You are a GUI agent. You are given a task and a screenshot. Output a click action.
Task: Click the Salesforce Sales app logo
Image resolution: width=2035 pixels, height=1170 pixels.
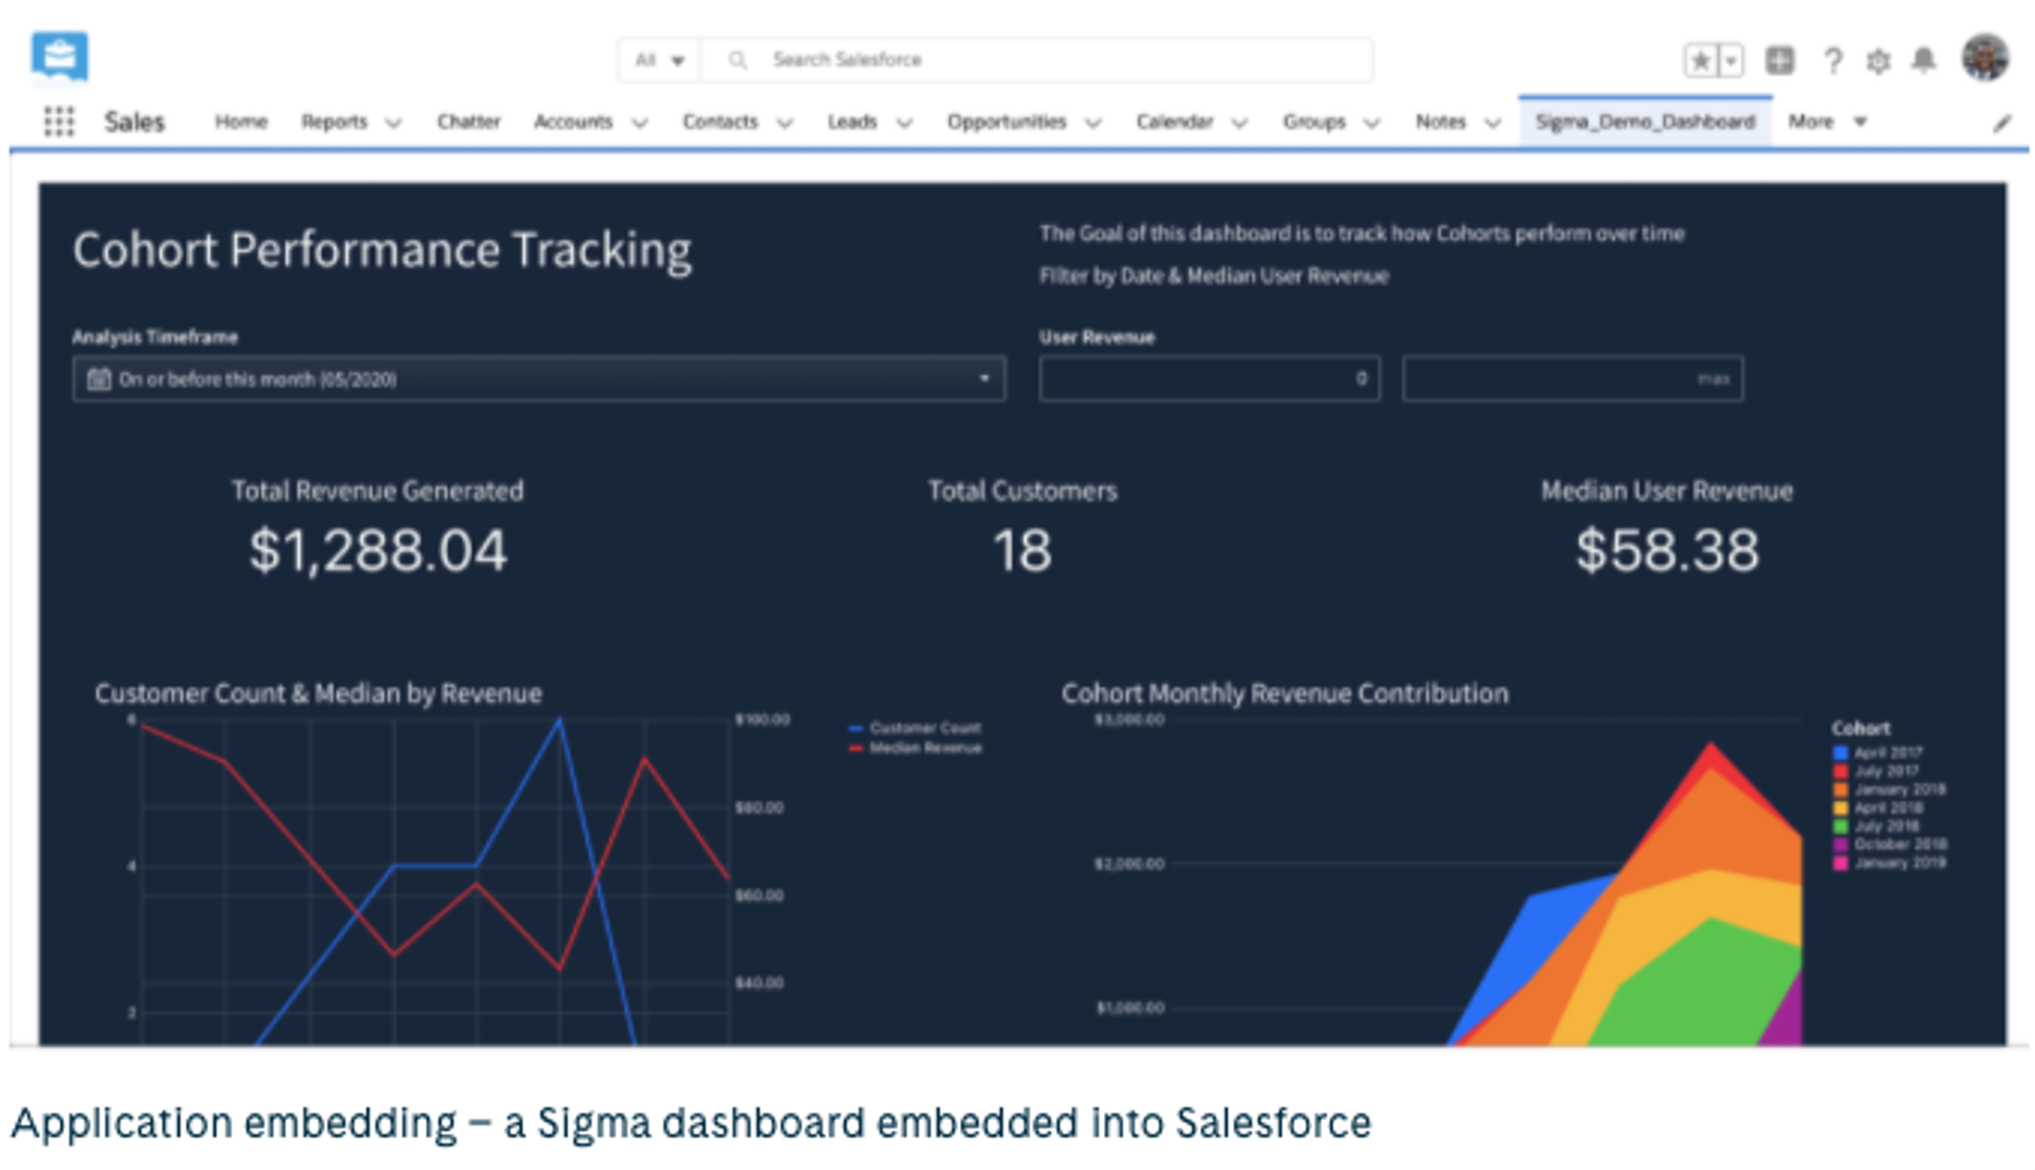pyautogui.click(x=59, y=56)
